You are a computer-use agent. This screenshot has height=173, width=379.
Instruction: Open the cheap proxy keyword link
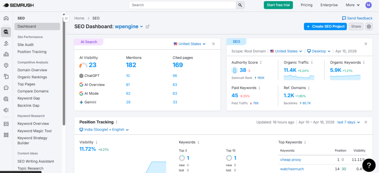[x=291, y=160]
